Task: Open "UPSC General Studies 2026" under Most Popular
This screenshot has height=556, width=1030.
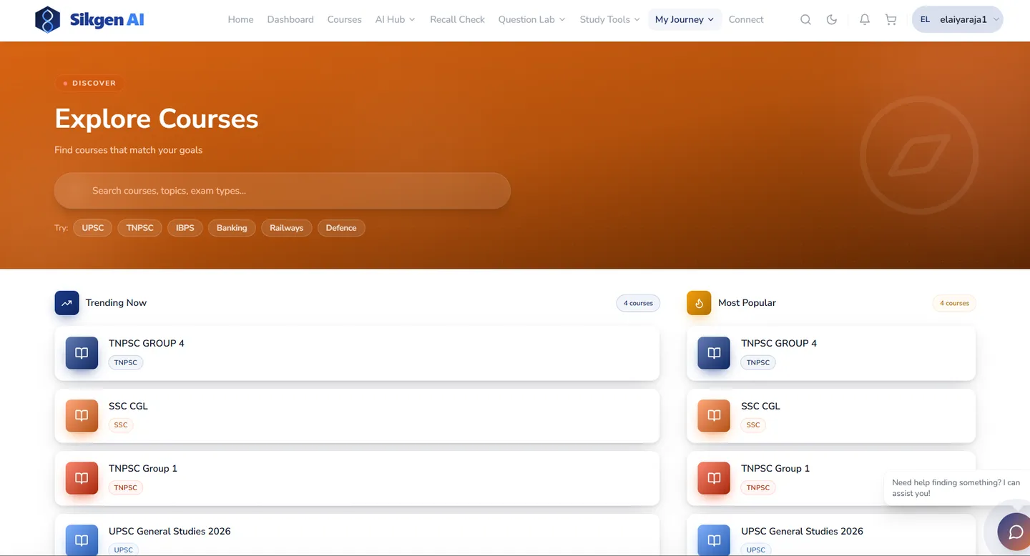Action: [x=831, y=535]
